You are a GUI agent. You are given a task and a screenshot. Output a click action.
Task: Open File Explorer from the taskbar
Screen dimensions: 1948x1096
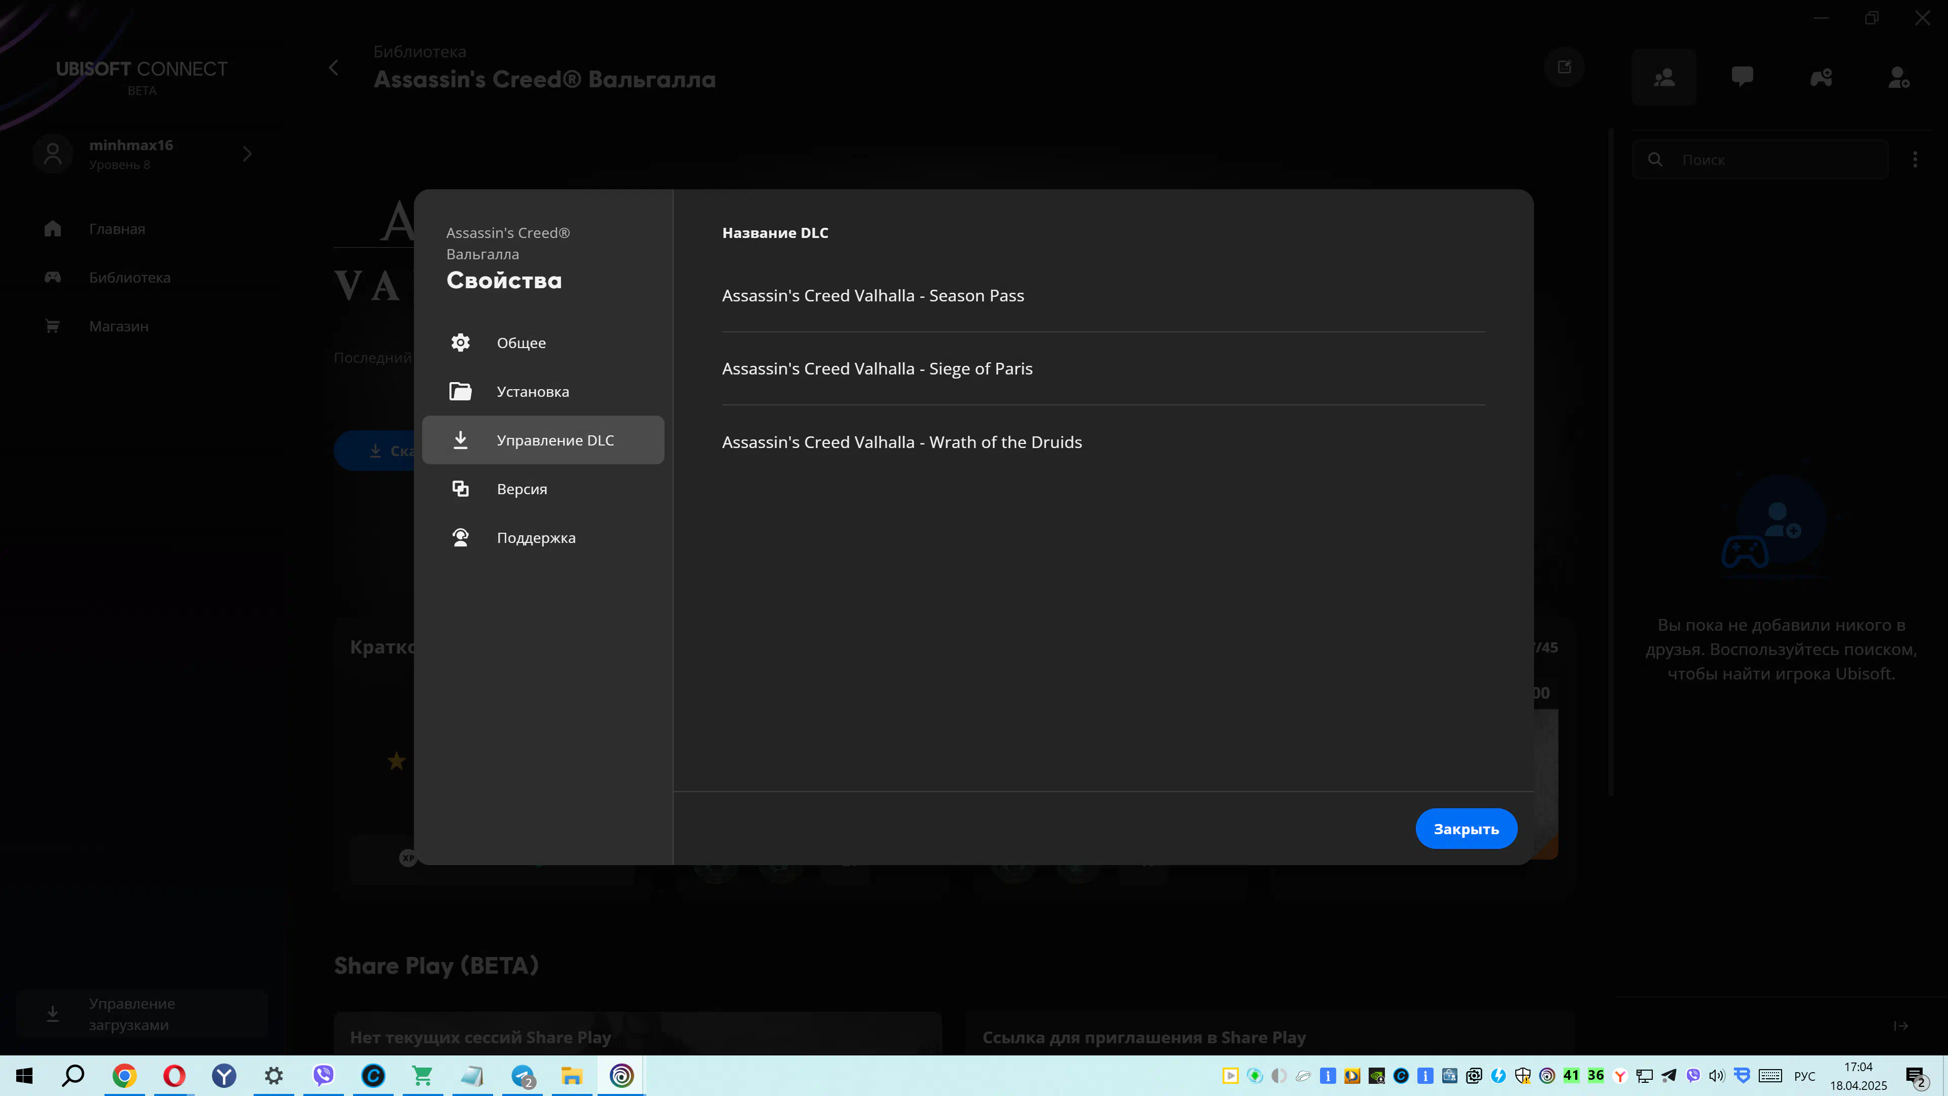(572, 1076)
